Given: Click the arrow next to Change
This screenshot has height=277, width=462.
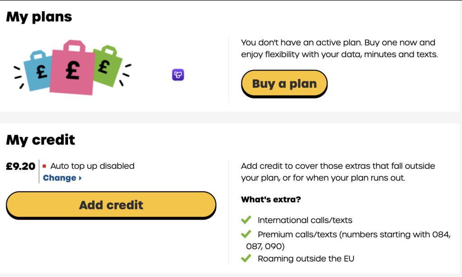Looking at the screenshot, I should 80,178.
